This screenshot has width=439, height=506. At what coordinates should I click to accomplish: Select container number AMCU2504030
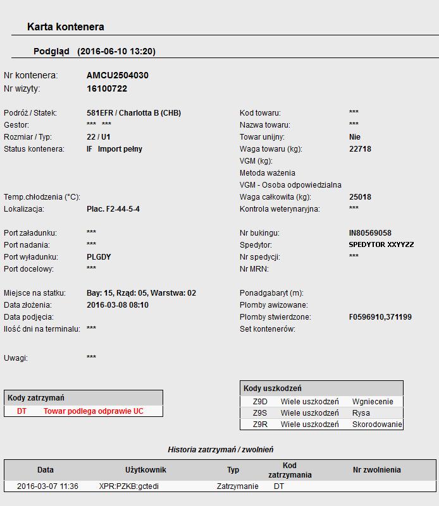pyautogui.click(x=118, y=75)
